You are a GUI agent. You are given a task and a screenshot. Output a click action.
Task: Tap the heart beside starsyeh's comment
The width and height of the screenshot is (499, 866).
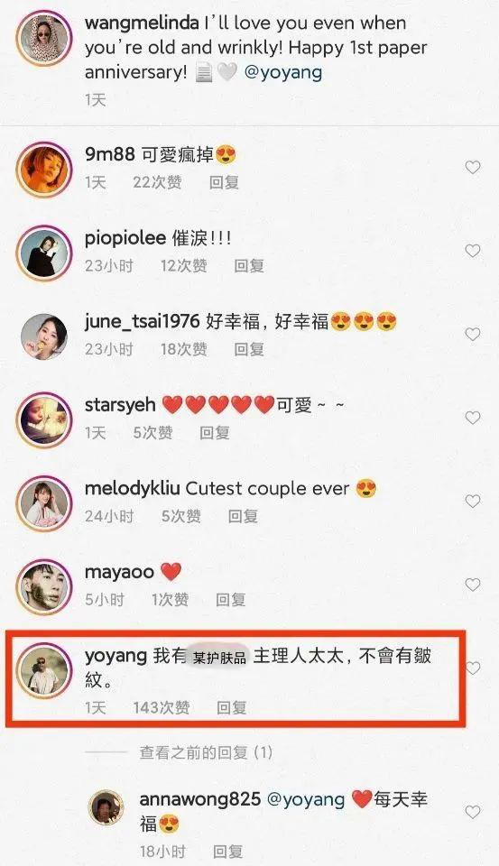473,418
